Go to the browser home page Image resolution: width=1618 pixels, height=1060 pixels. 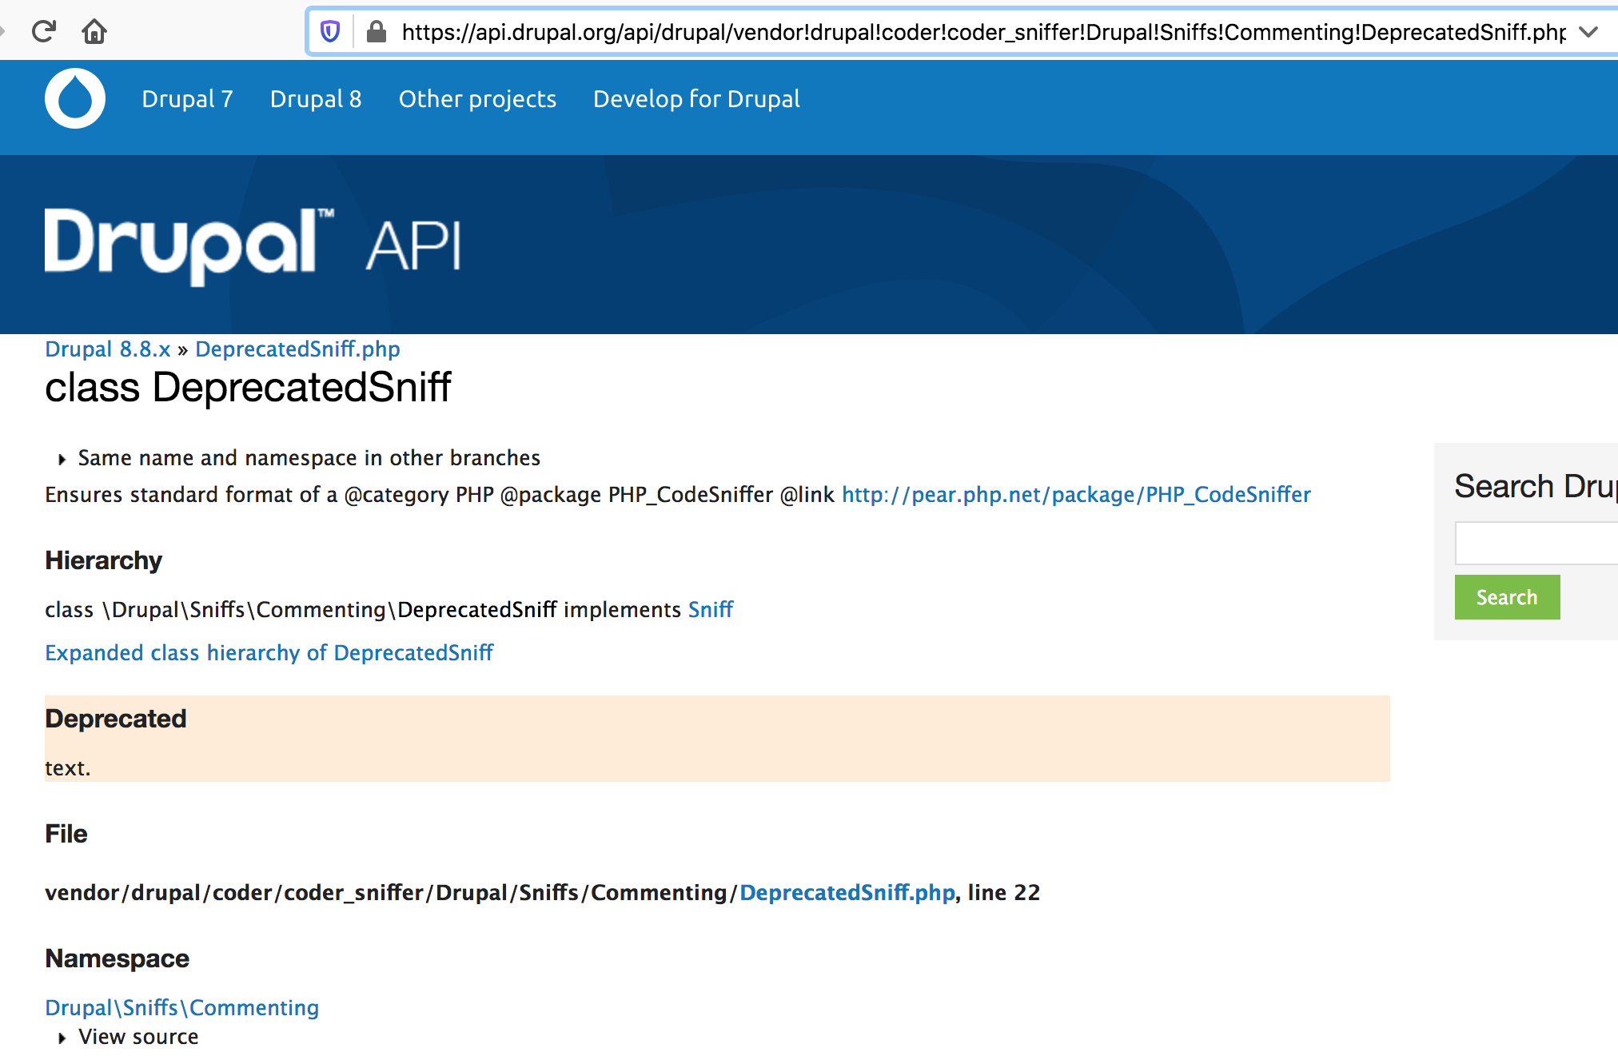pos(95,31)
